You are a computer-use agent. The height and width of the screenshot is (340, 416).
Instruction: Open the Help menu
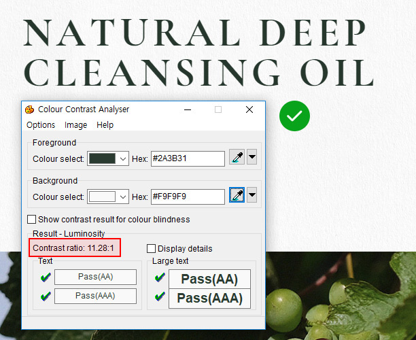[x=105, y=125]
